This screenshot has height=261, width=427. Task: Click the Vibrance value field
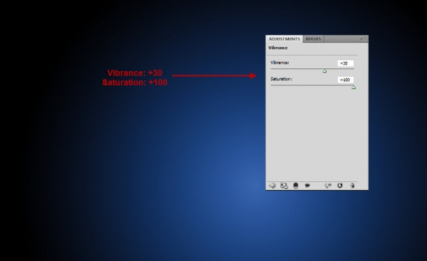click(345, 63)
